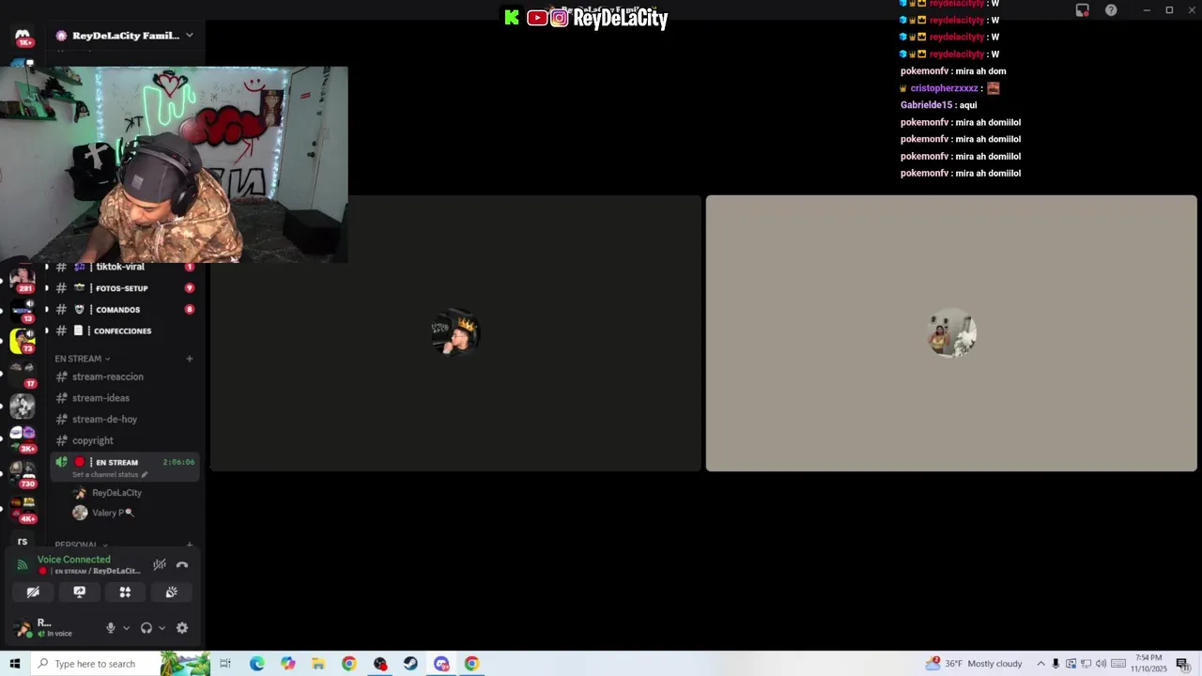Image resolution: width=1202 pixels, height=676 pixels.
Task: Add a channel to EN STREAM category
Action: 189,359
